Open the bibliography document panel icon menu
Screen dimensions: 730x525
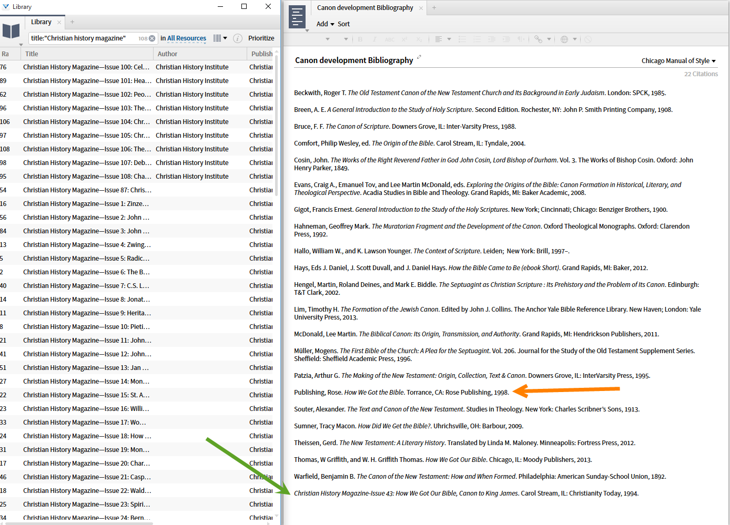297,17
